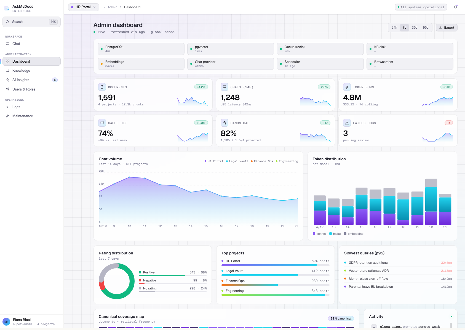The height and width of the screenshot is (330, 465).
Task: Click the Legal Vault chats progress bar
Action: coord(276,275)
